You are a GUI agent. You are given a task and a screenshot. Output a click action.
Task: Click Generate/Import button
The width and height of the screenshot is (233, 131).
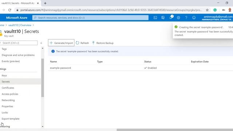(61, 43)
